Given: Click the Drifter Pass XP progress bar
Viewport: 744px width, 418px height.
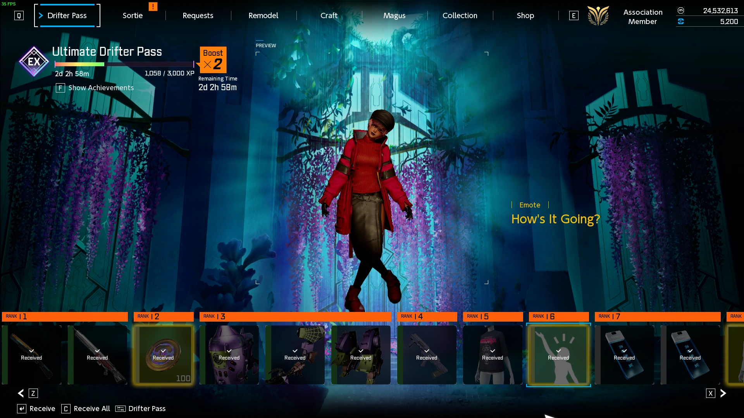Looking at the screenshot, I should point(124,64).
